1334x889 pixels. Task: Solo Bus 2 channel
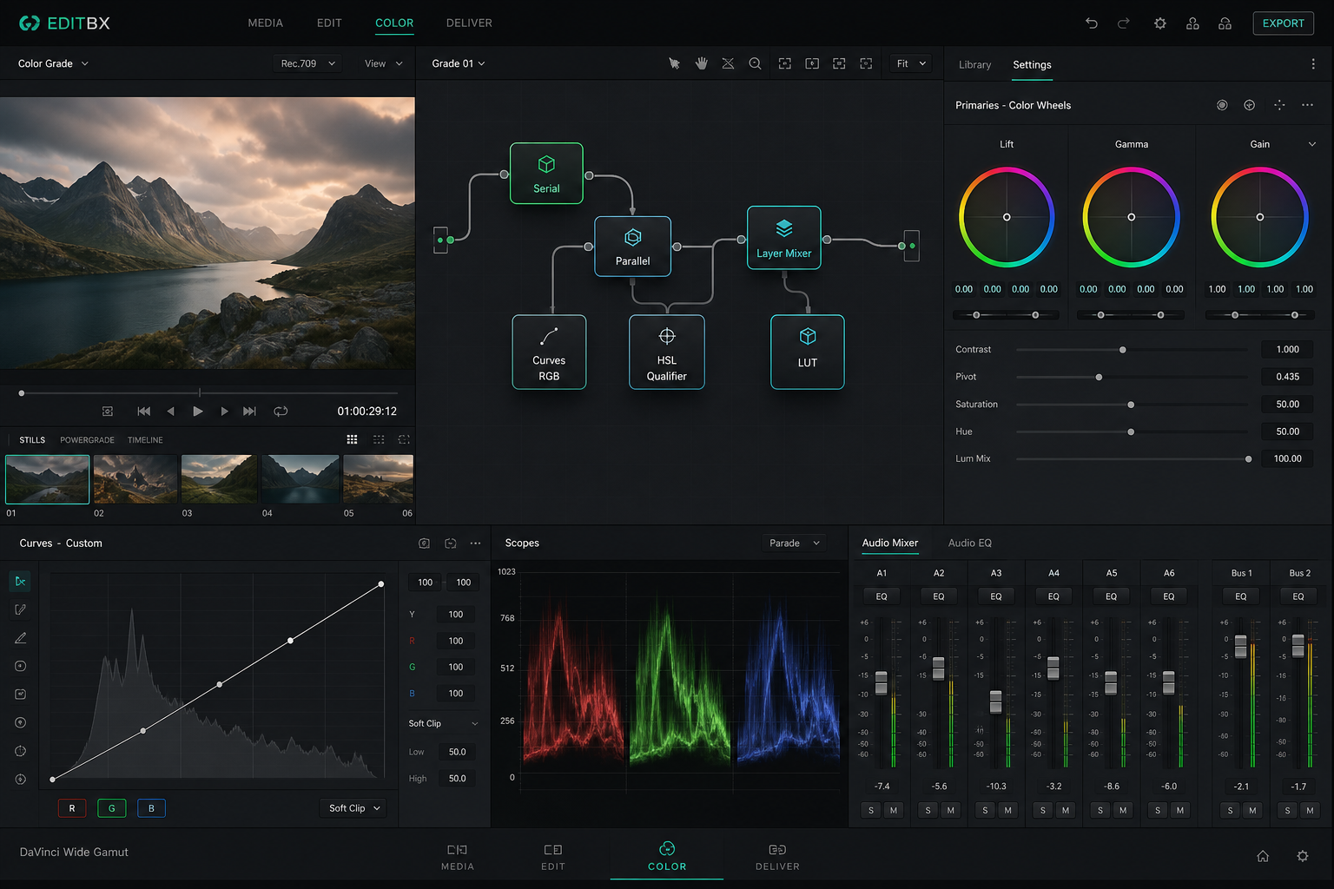click(x=1287, y=810)
